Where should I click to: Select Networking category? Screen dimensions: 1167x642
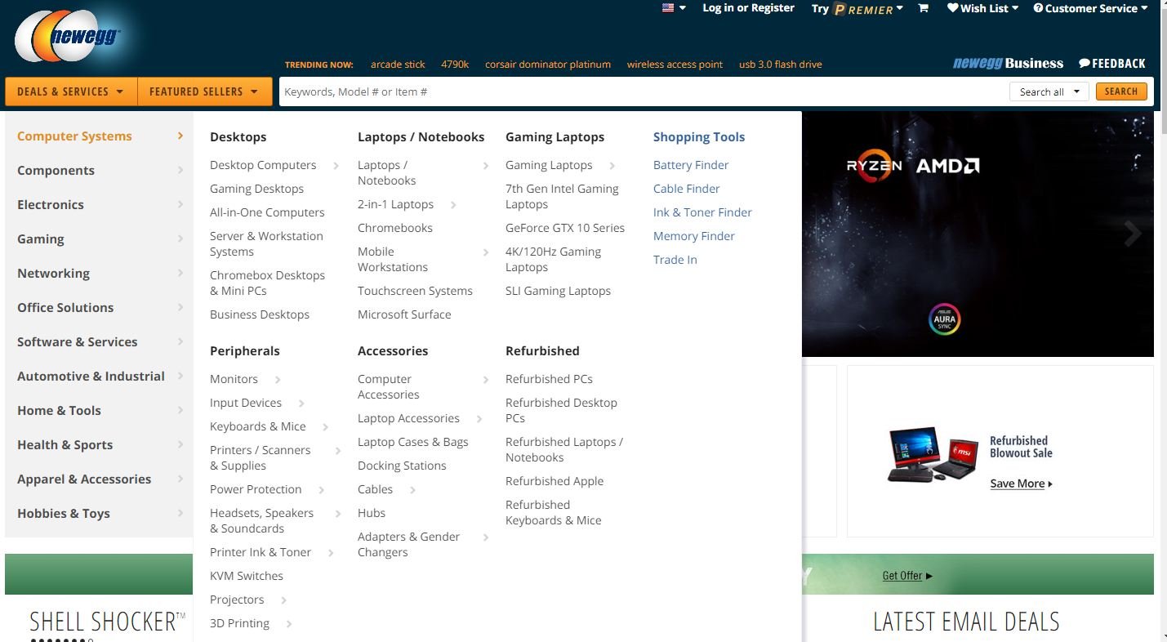point(99,274)
